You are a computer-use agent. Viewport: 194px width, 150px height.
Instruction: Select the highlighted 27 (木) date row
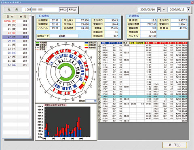point(16,37)
